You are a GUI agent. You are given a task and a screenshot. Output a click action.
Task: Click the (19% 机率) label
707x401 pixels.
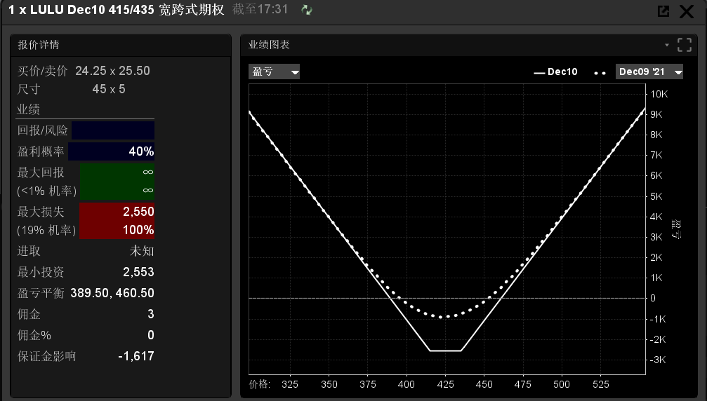(x=46, y=231)
